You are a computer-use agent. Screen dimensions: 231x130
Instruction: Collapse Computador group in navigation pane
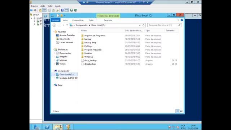click(53, 71)
